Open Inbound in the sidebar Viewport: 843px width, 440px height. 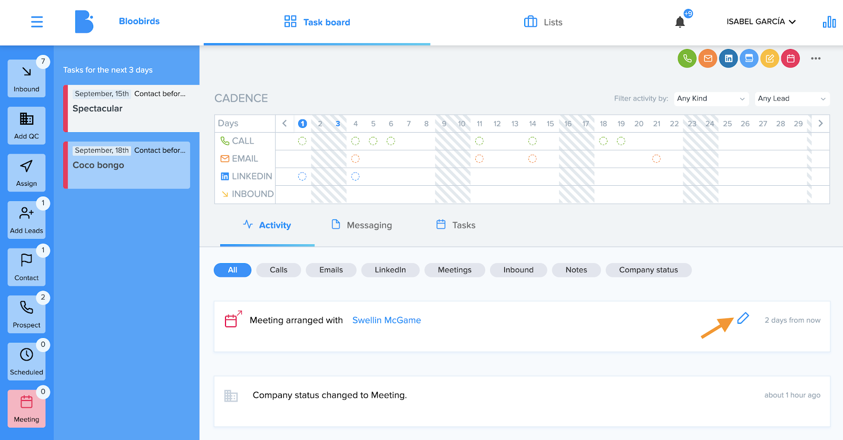[x=26, y=78]
